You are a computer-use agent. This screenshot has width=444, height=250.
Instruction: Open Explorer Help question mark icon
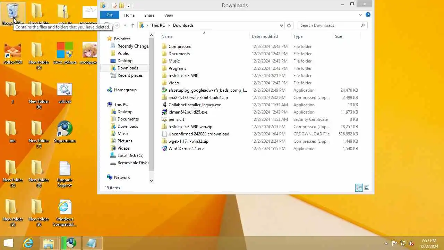pos(368,15)
